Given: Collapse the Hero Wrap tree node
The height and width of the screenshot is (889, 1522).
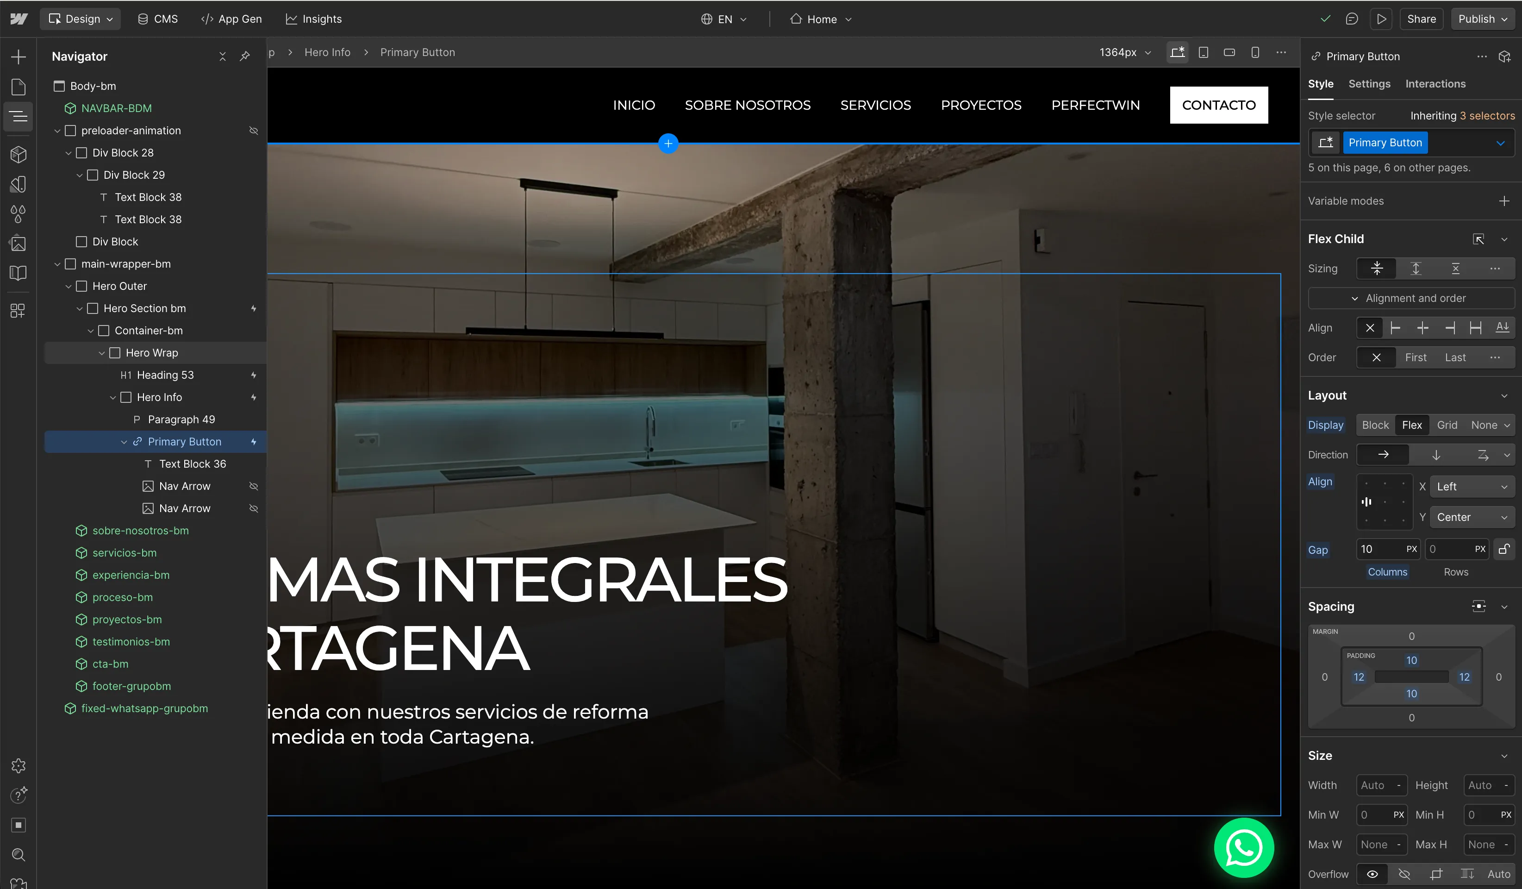Looking at the screenshot, I should (101, 353).
